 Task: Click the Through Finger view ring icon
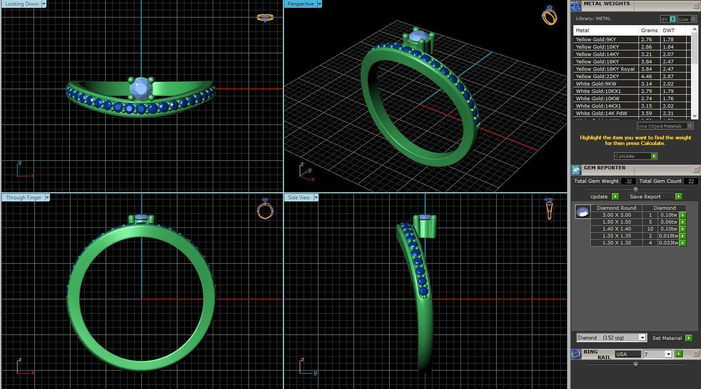pos(265,208)
